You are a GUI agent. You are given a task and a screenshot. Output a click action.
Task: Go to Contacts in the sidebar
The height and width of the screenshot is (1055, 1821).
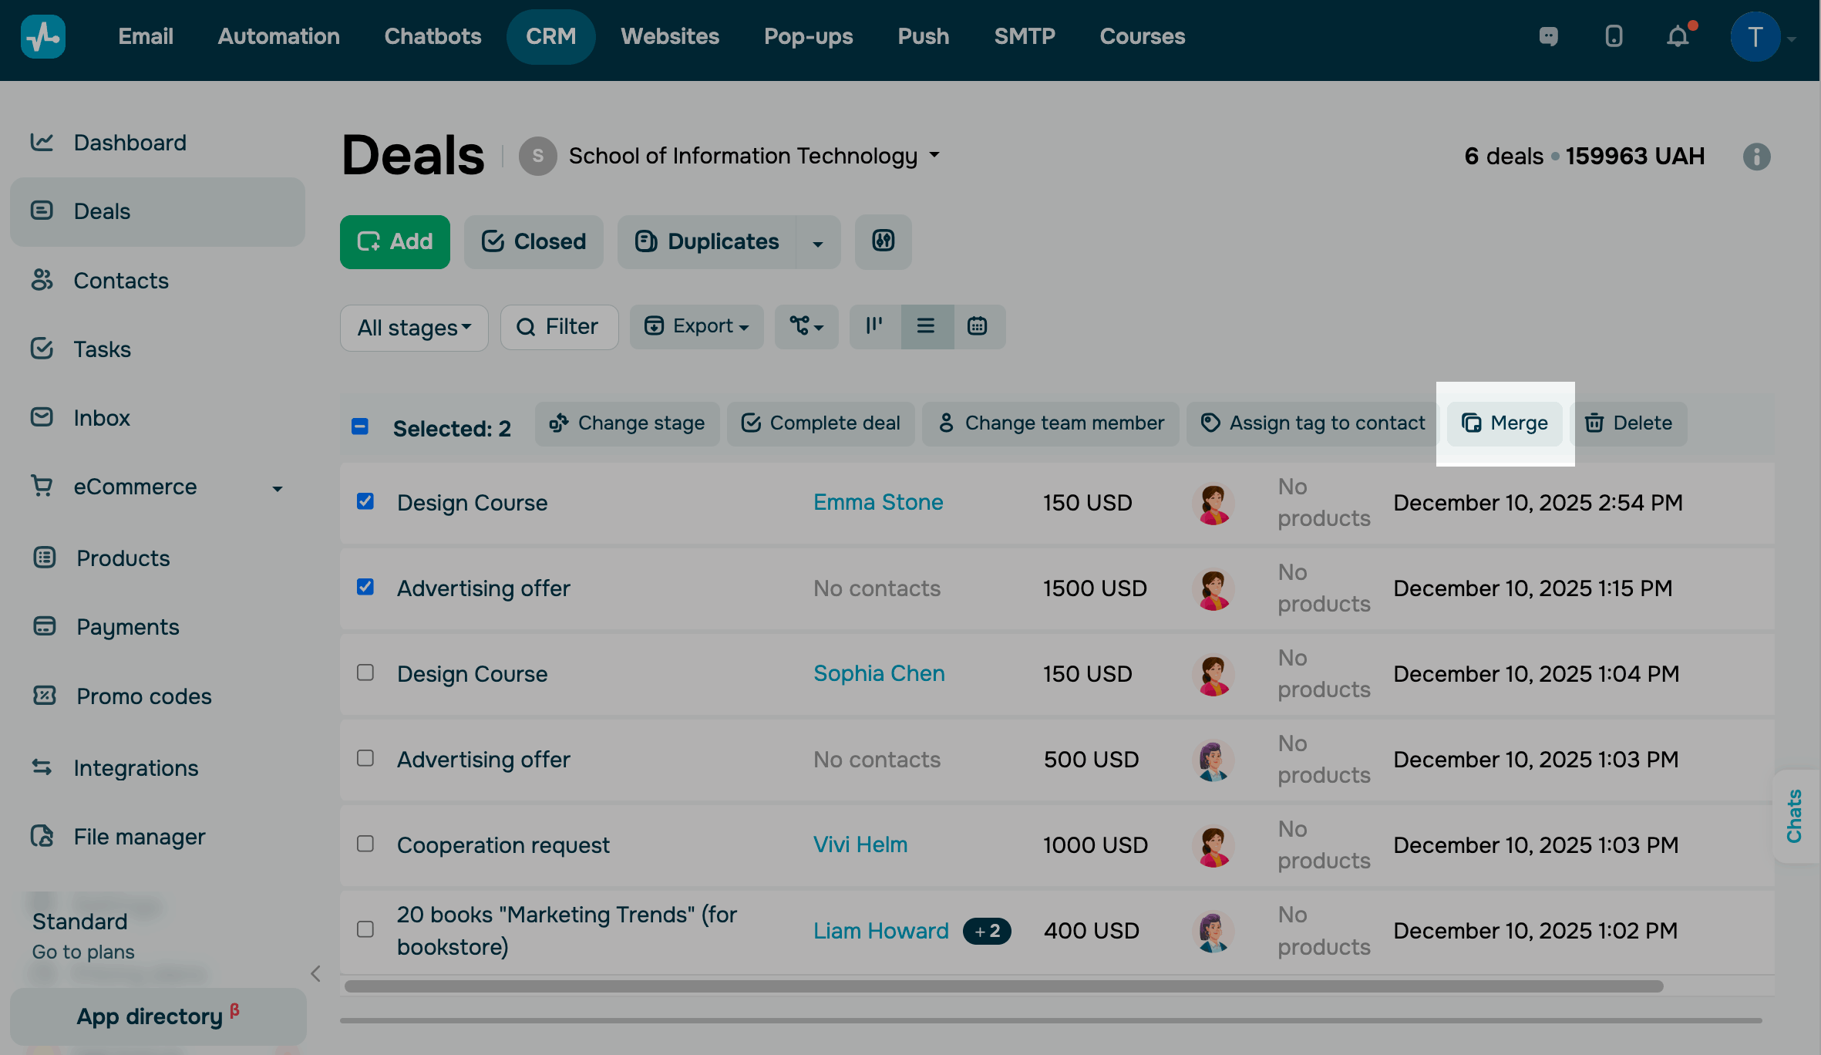click(121, 280)
